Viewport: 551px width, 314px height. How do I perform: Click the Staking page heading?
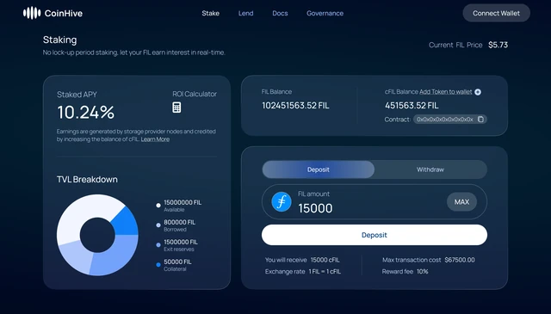(x=59, y=40)
